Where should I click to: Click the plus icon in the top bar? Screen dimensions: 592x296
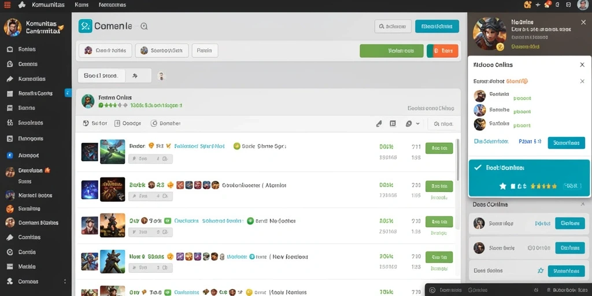538,5
